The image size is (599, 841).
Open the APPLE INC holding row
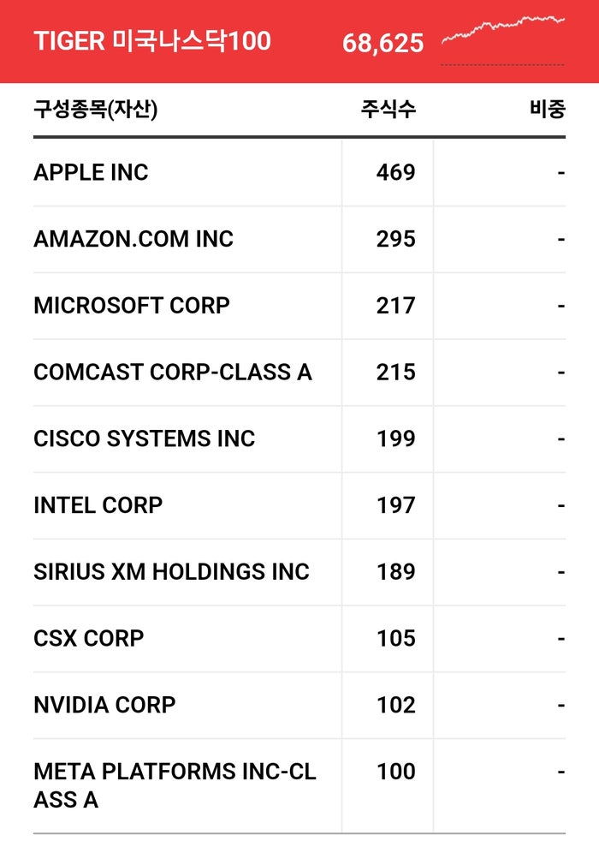point(91,173)
